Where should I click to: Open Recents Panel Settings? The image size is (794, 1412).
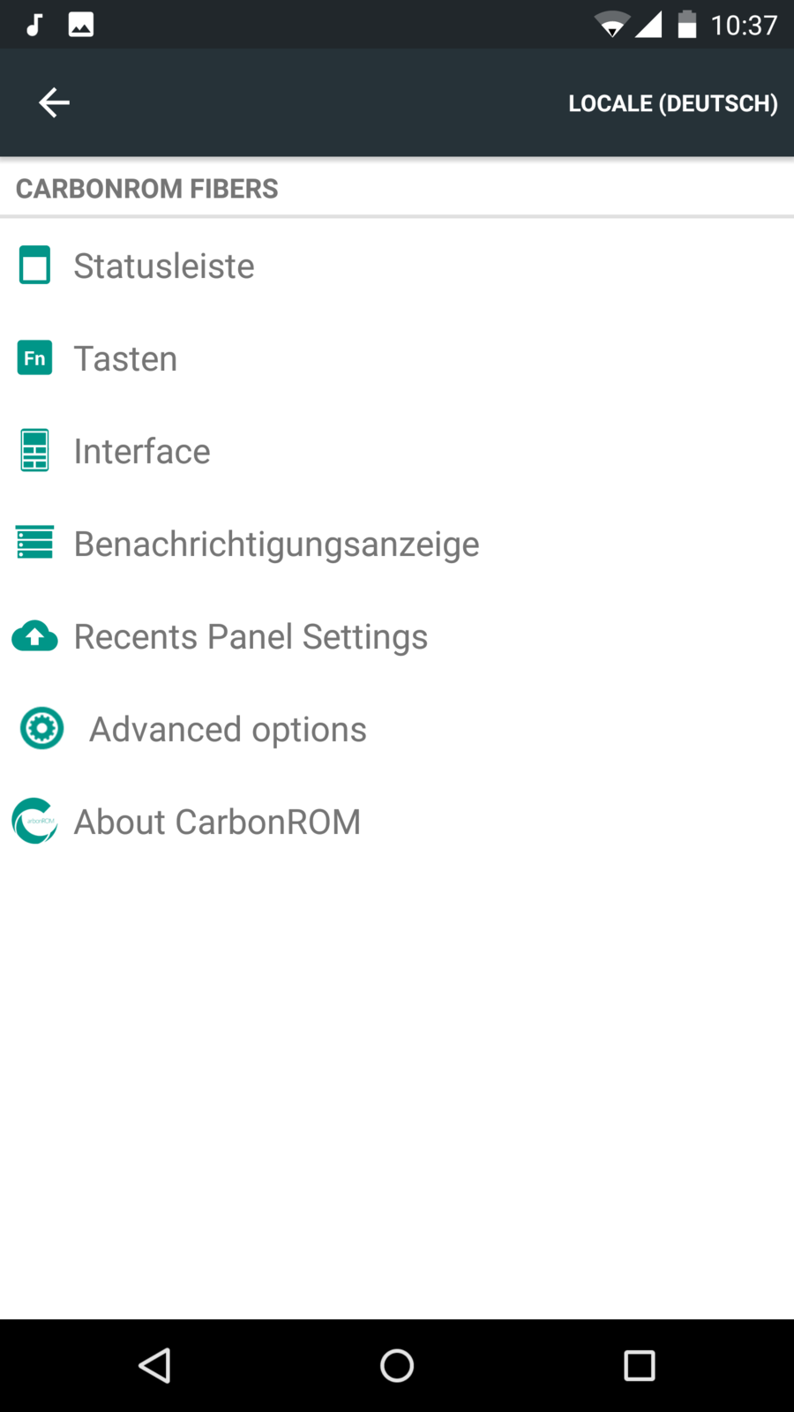(251, 637)
